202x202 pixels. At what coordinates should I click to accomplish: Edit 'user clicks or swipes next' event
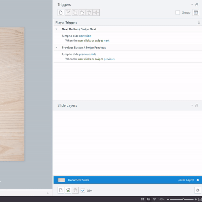pos(94,41)
